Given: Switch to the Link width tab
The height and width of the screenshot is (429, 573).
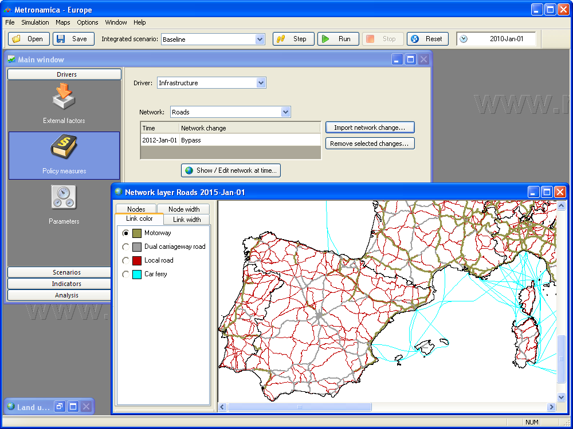Looking at the screenshot, I should tap(187, 219).
